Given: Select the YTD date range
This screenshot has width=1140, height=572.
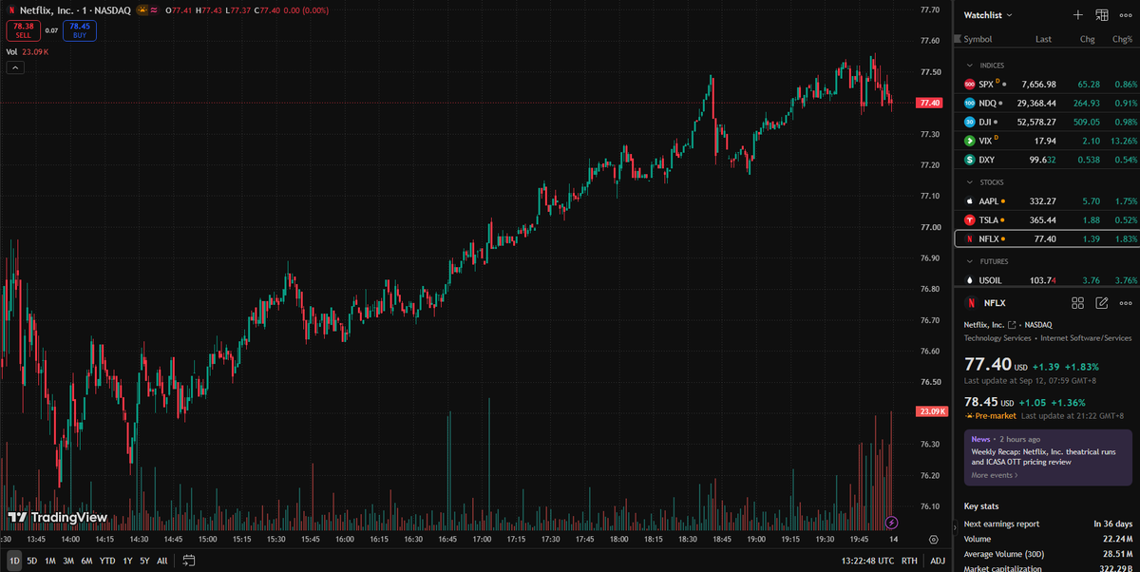Looking at the screenshot, I should (107, 561).
